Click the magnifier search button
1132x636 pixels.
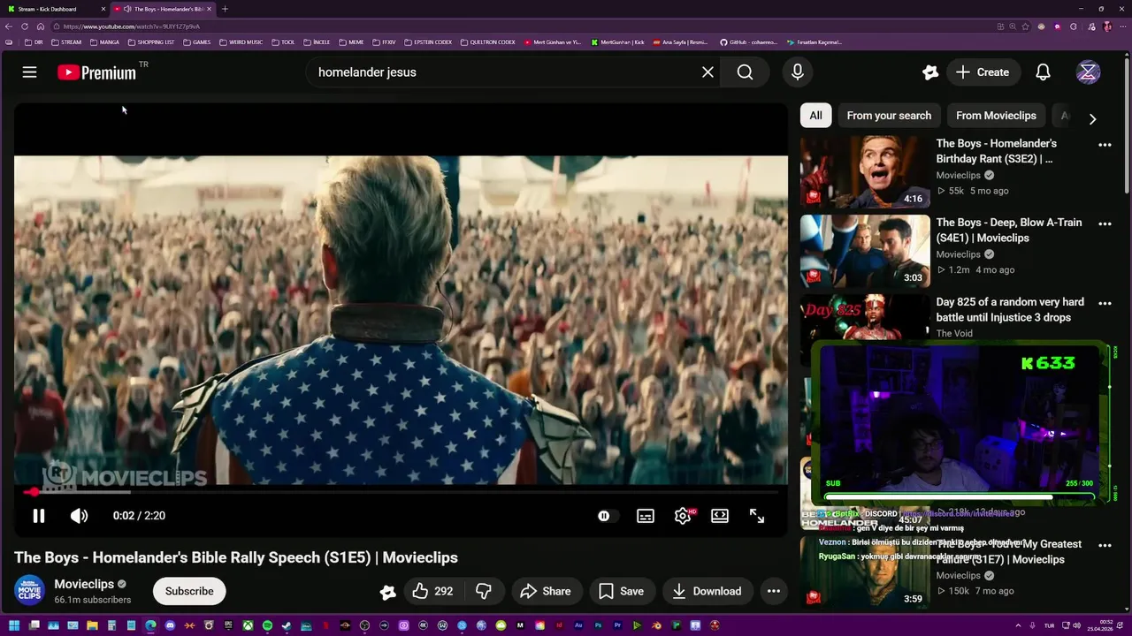pyautogui.click(x=746, y=72)
